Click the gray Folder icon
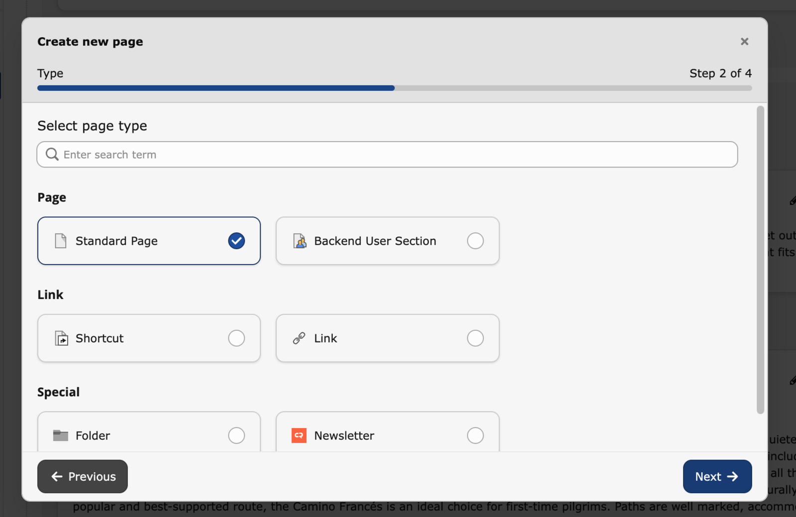This screenshot has width=796, height=517. (x=60, y=436)
